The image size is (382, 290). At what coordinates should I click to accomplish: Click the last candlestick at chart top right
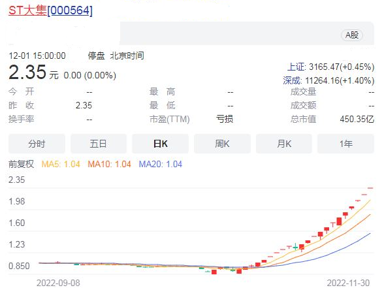click(370, 188)
